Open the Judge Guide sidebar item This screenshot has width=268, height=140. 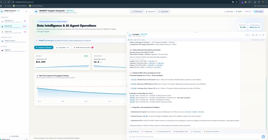[14, 32]
